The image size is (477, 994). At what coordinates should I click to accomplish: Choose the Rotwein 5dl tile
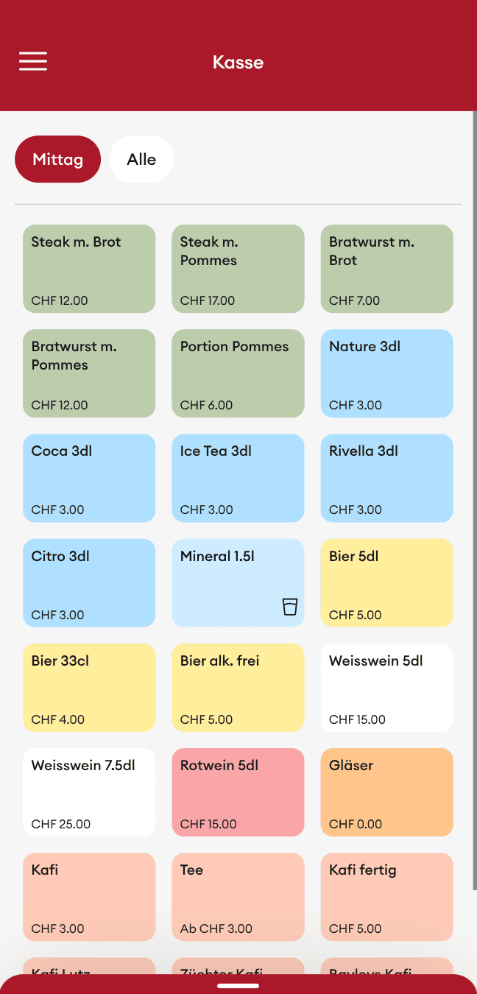(238, 792)
